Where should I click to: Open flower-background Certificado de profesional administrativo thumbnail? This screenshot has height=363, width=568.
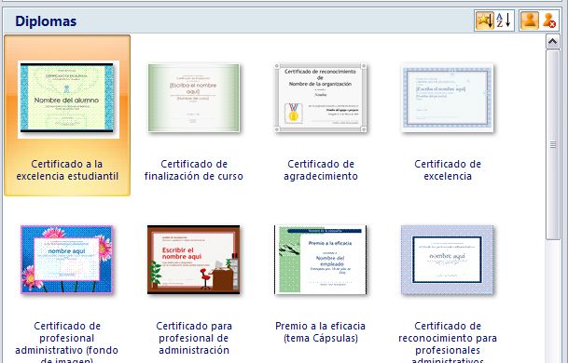click(x=66, y=260)
